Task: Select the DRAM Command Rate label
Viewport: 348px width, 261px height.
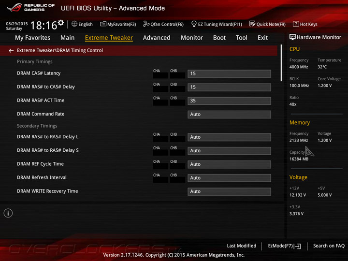Action: [x=41, y=114]
